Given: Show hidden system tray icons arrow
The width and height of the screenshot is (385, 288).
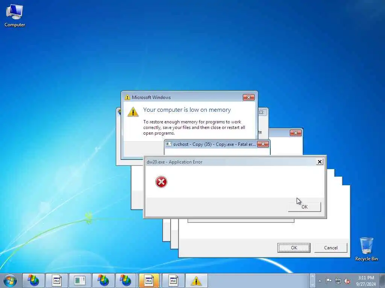Looking at the screenshot, I should (320, 281).
